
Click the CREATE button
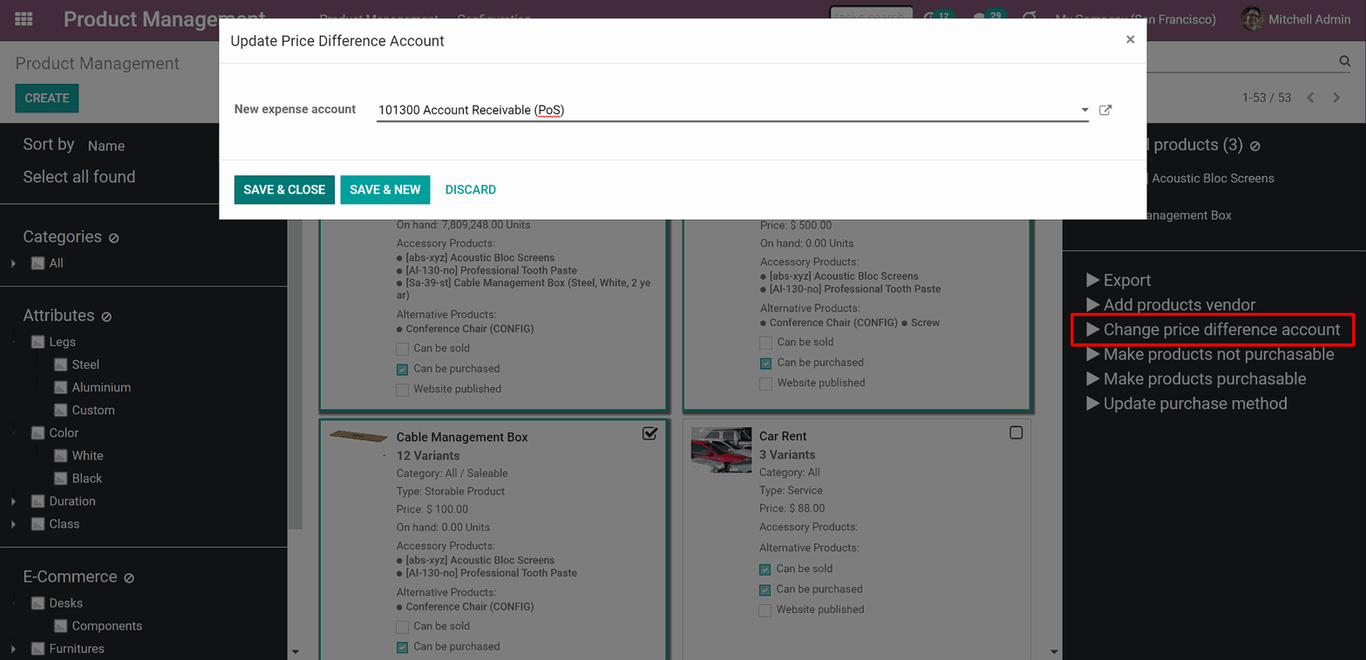point(47,99)
